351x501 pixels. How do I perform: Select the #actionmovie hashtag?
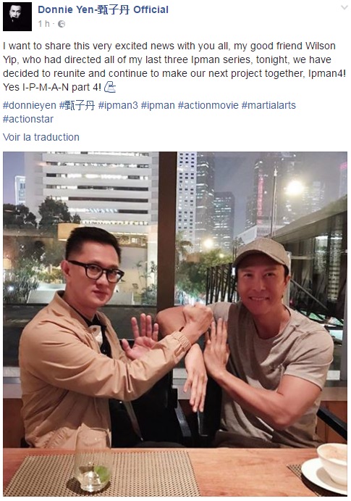[208, 105]
